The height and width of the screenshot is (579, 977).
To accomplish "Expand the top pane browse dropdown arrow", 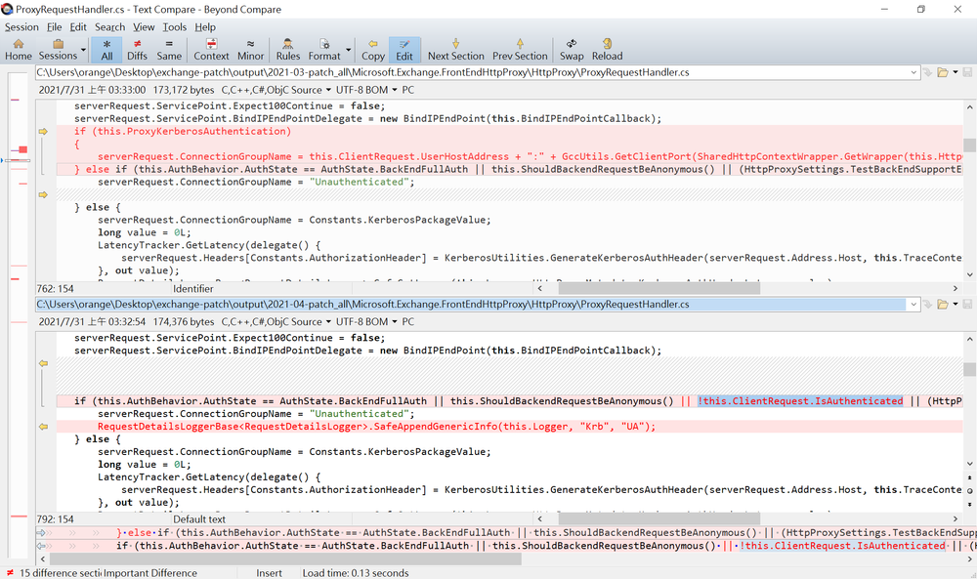I will [956, 72].
